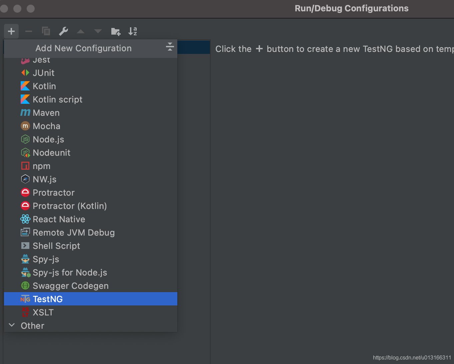Image resolution: width=454 pixels, height=364 pixels.
Task: Click the Nodeunit hexagon icon
Action: click(25, 153)
